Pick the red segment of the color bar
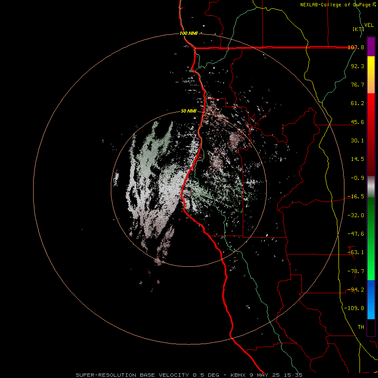 (371, 134)
